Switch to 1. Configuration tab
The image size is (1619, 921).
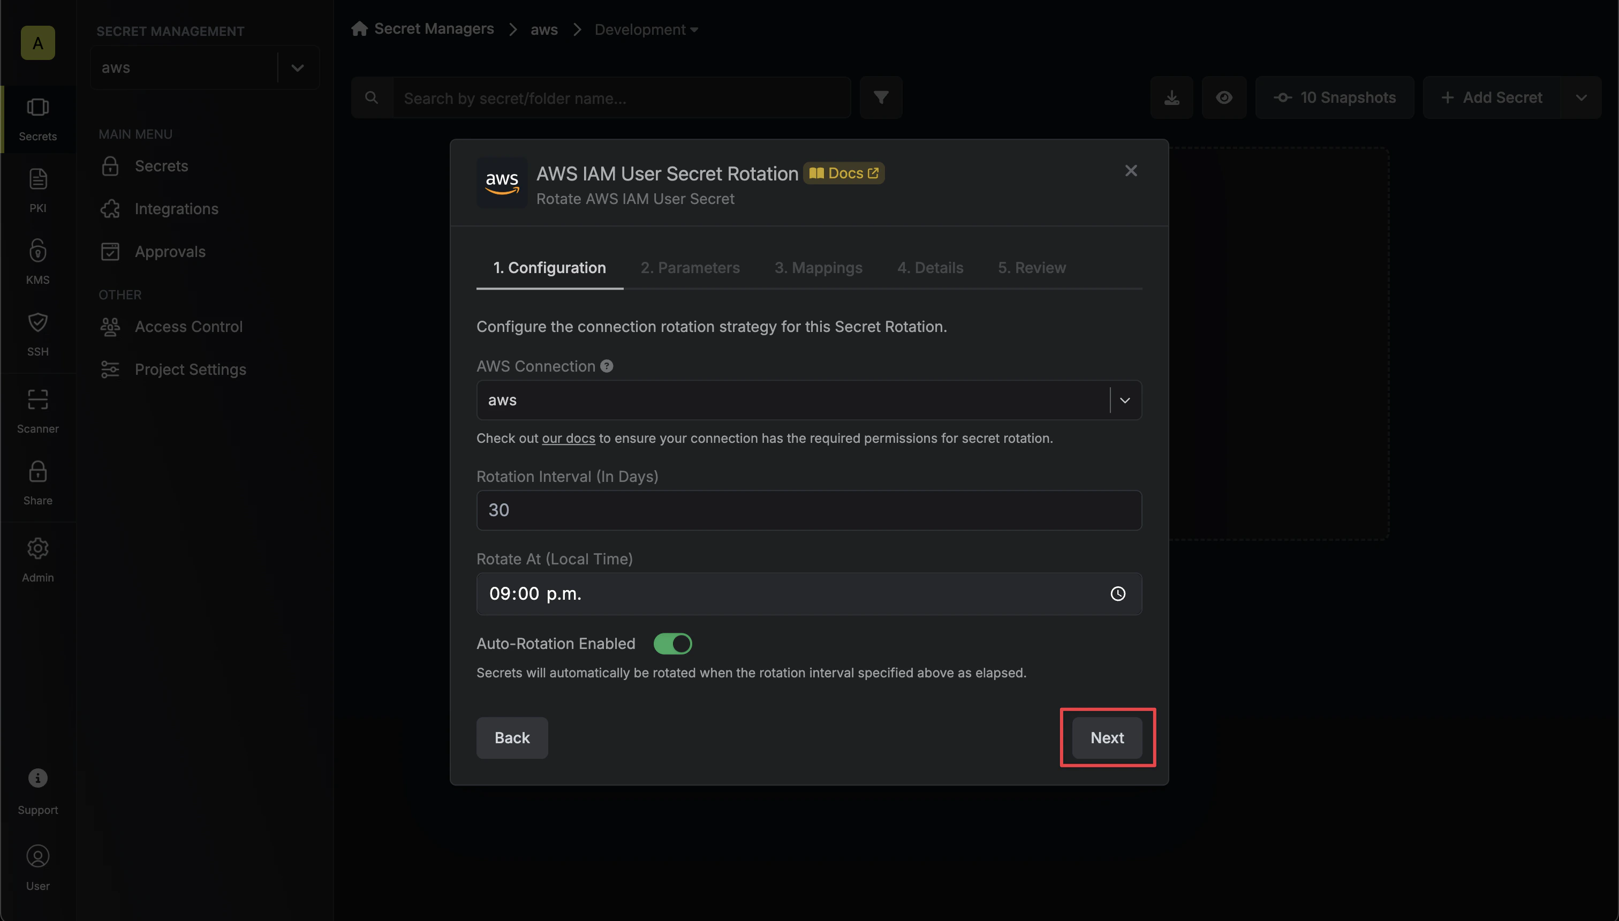[x=550, y=268]
